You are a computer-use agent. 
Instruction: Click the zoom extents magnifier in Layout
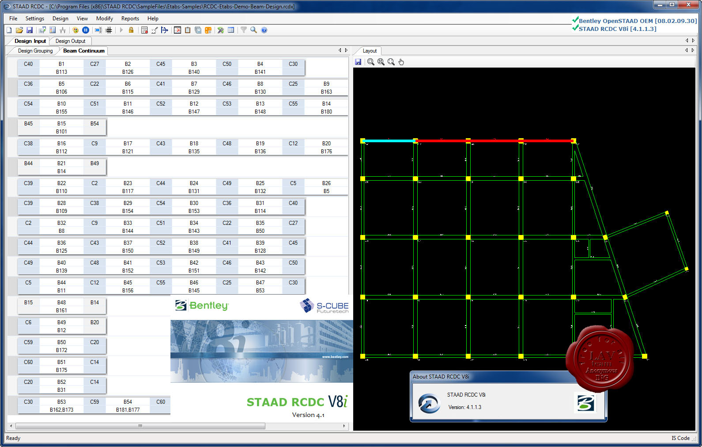(381, 62)
